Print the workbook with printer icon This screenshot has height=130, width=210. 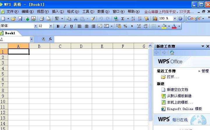point(42,19)
